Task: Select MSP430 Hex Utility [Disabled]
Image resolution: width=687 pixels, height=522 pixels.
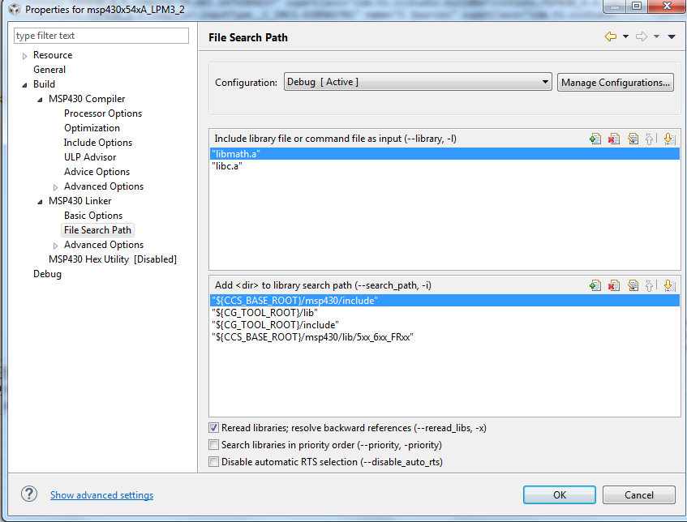Action: coord(113,259)
